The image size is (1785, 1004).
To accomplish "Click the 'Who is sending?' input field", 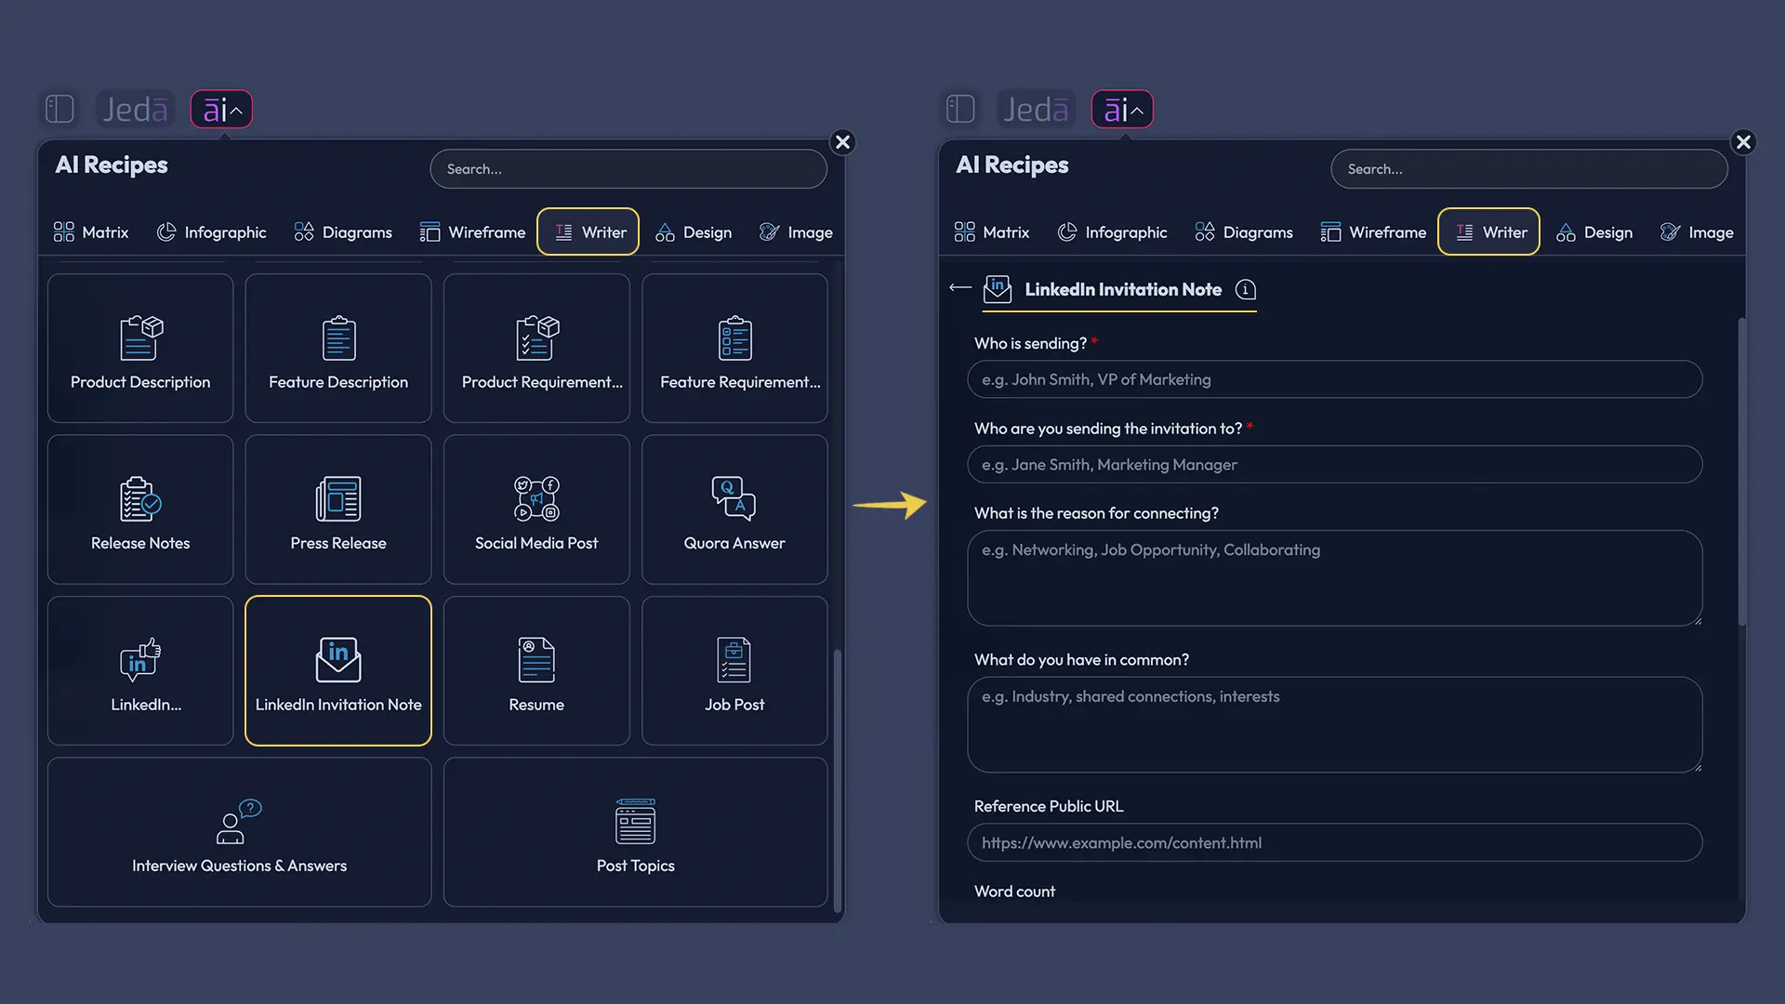I will click(x=1335, y=379).
